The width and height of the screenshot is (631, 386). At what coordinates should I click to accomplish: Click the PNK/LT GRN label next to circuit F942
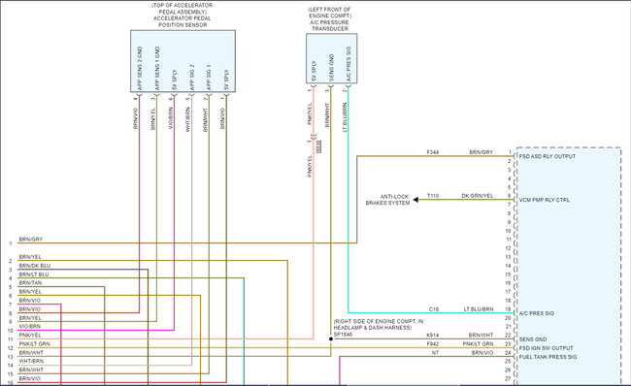pyautogui.click(x=478, y=343)
